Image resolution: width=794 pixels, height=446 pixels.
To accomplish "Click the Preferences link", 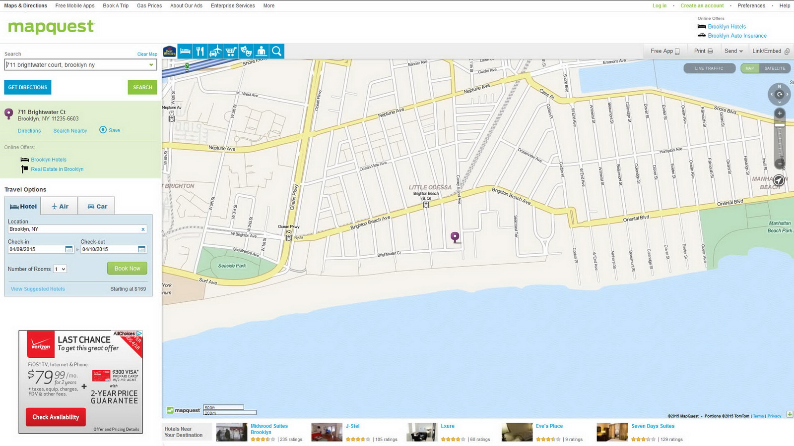I will (x=751, y=5).
